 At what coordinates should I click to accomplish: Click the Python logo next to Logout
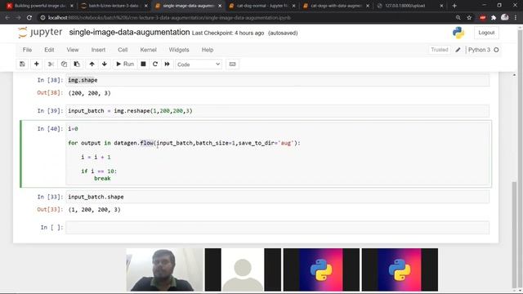point(458,33)
